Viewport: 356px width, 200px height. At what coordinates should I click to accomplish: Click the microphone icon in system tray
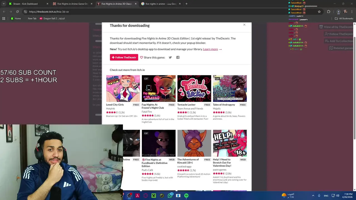point(319,196)
